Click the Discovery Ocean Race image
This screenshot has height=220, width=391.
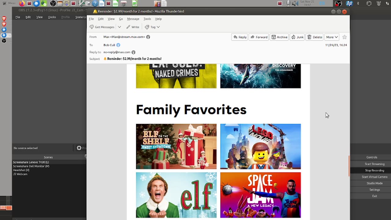click(261, 76)
